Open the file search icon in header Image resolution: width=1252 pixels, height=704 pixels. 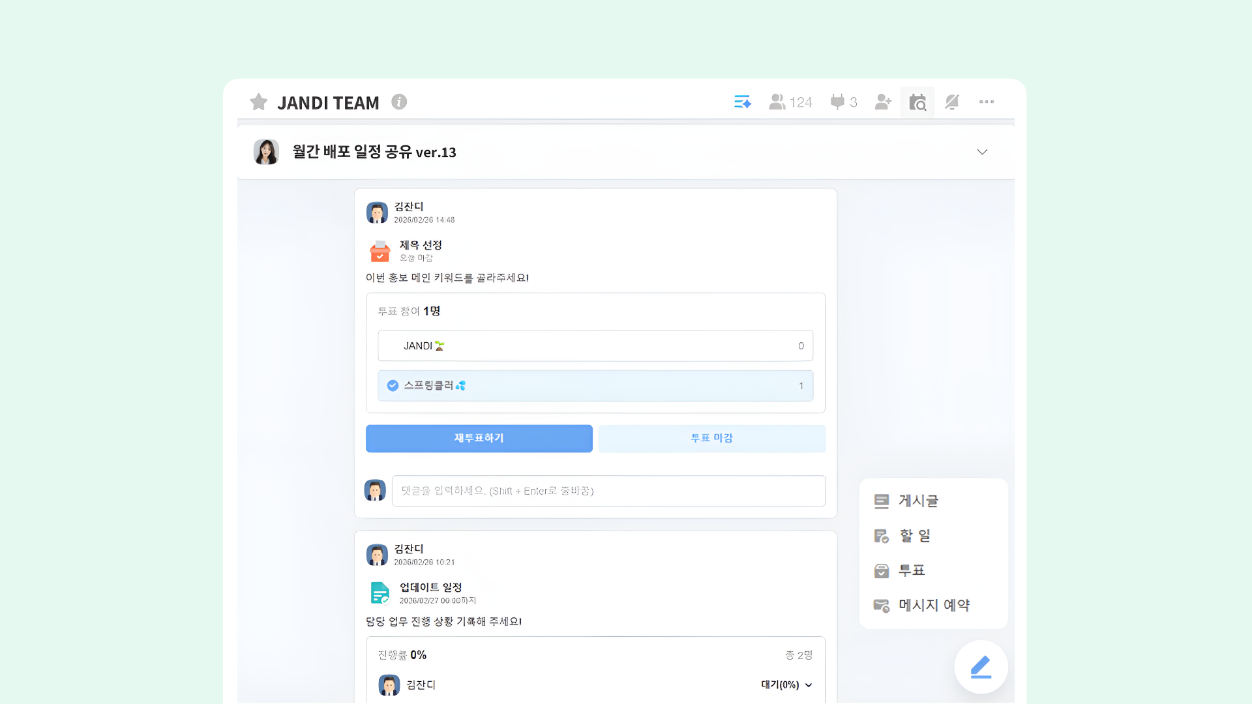click(917, 102)
